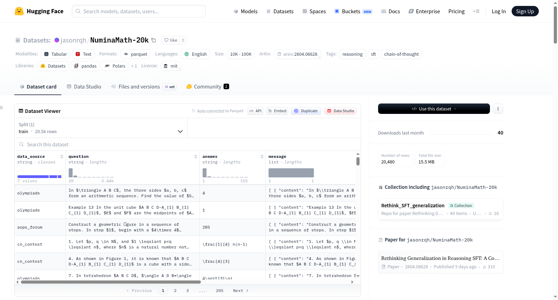Click the Datasets icon beside the title
Image resolution: width=558 pixels, height=300 pixels.
click(18, 40)
